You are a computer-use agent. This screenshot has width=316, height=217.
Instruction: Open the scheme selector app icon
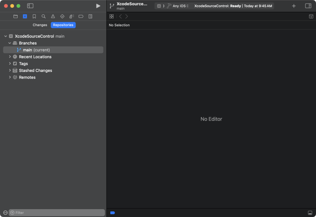(159, 6)
